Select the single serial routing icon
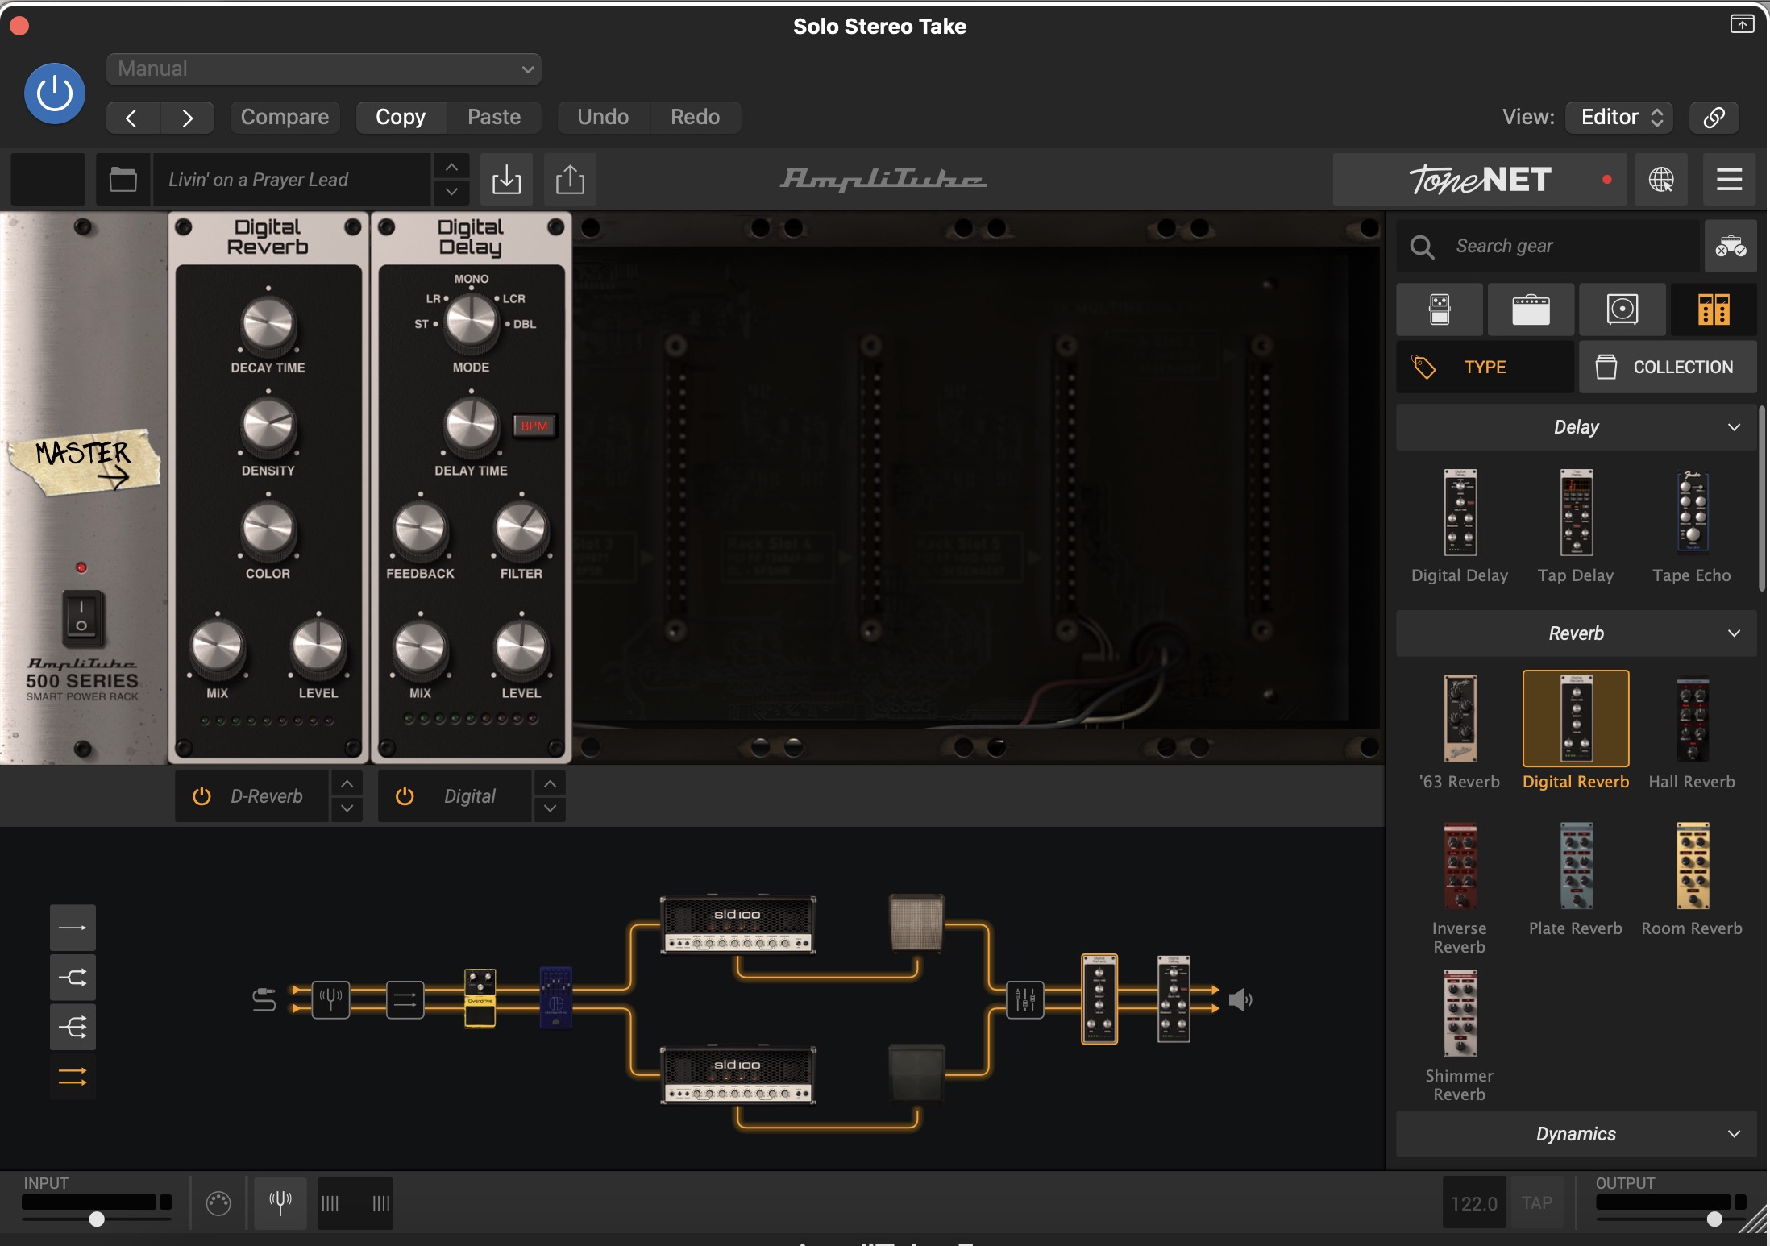The image size is (1770, 1246). coord(73,928)
